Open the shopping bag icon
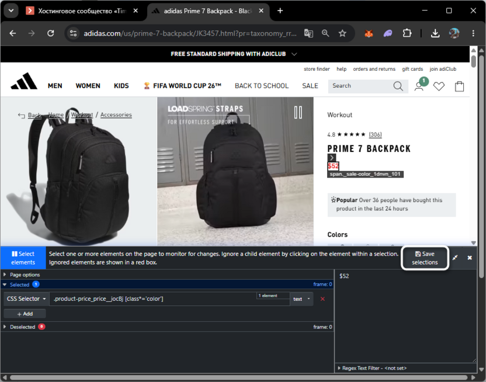 [x=459, y=86]
